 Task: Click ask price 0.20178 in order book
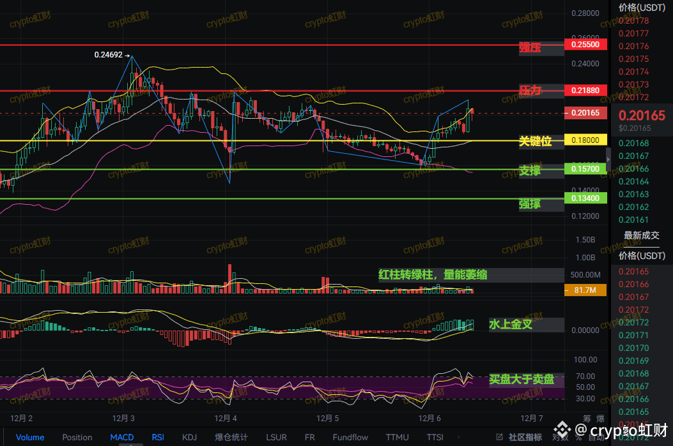click(633, 21)
